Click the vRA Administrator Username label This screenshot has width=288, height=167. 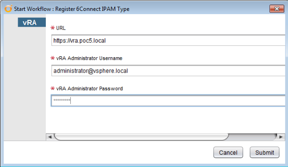pyautogui.click(x=89, y=58)
